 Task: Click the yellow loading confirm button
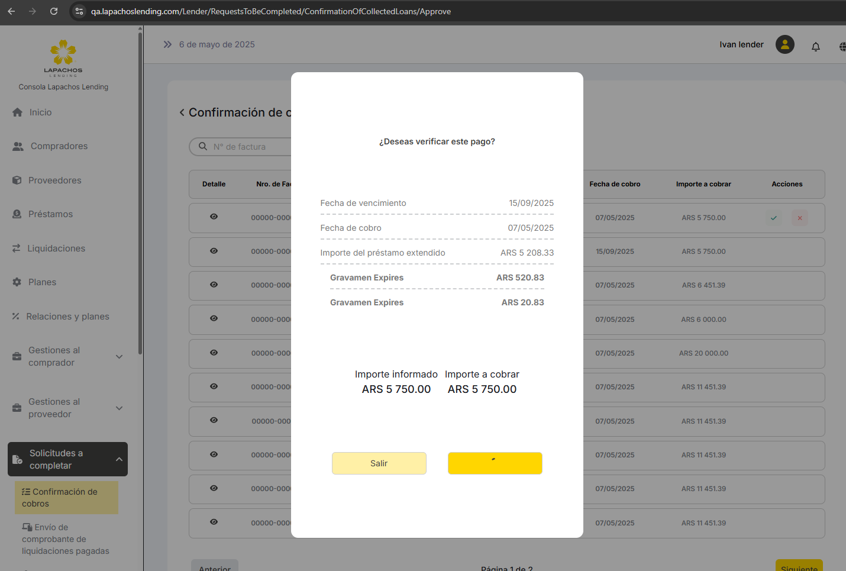(x=495, y=463)
